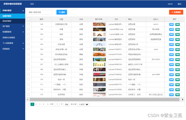Click the green delete button for row 169

[177, 75]
